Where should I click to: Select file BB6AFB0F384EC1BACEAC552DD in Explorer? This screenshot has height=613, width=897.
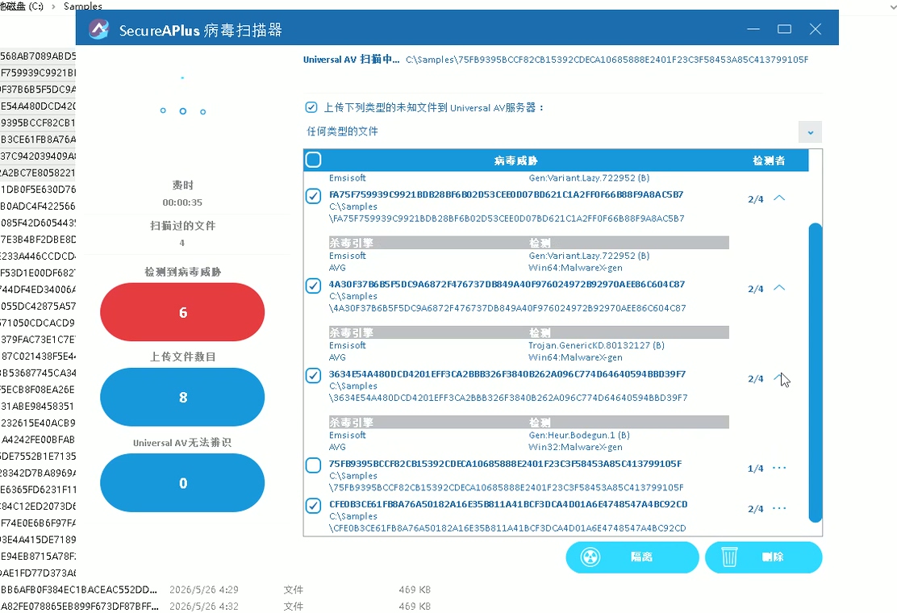79,590
